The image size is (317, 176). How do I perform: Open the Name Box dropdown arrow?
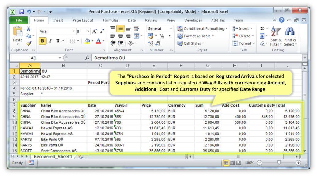click(x=60, y=58)
